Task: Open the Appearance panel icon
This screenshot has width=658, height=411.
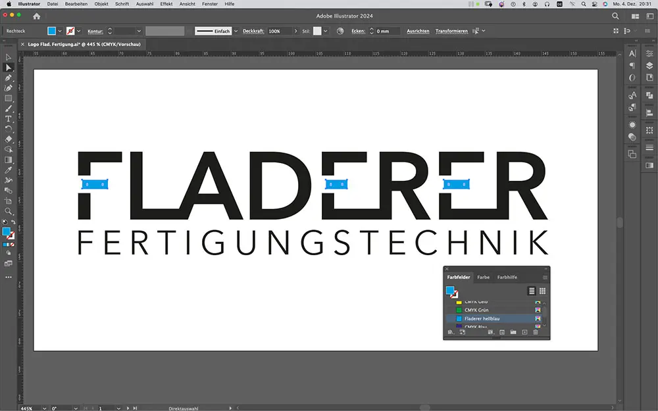Action: point(632,125)
